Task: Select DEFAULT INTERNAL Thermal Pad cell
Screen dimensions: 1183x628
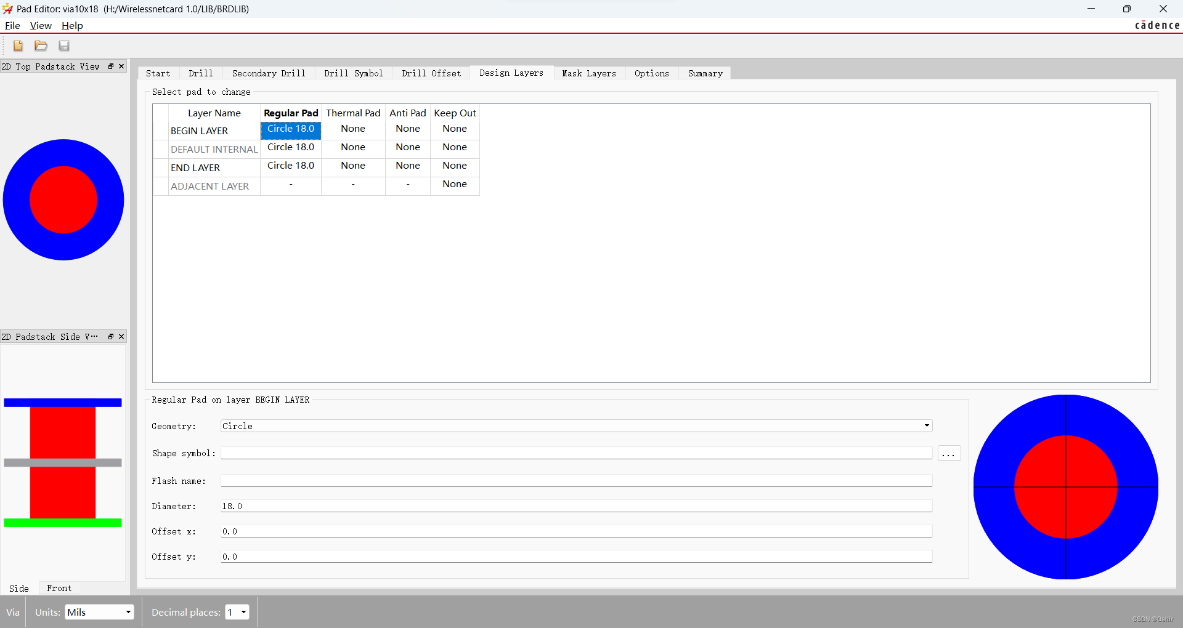Action: pyautogui.click(x=353, y=148)
